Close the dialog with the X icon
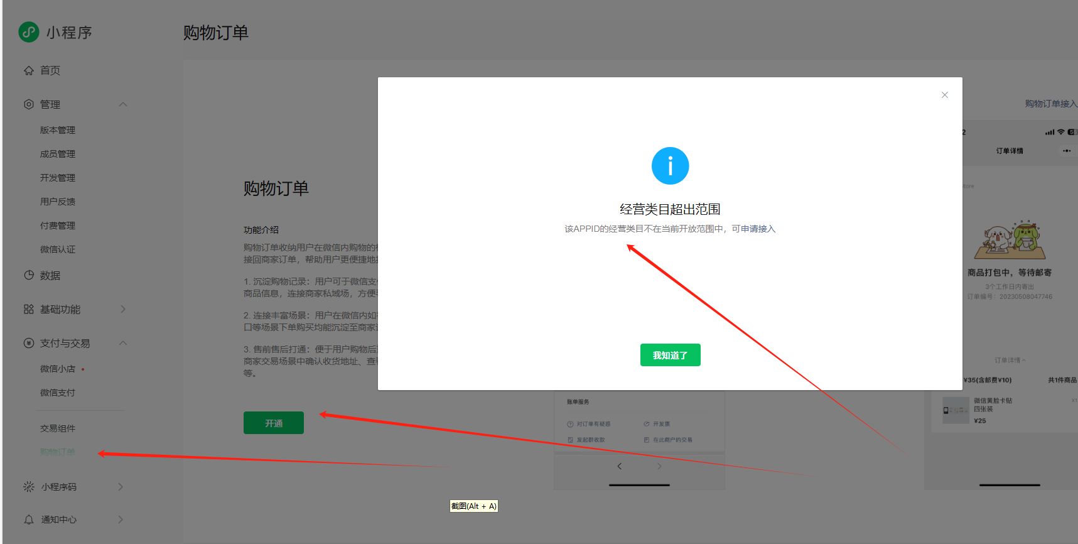The width and height of the screenshot is (1078, 544). click(945, 95)
